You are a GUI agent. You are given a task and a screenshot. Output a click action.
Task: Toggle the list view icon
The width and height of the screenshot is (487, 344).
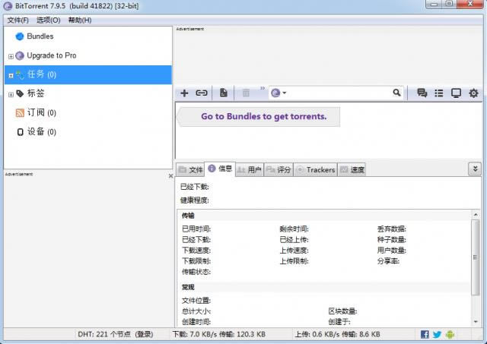click(x=439, y=93)
